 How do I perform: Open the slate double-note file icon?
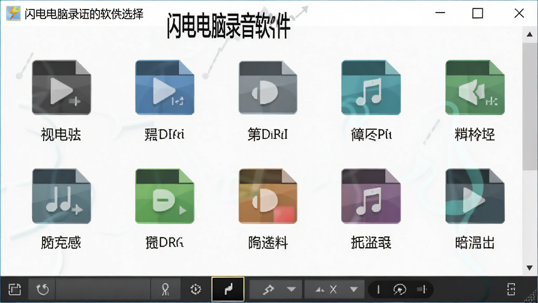(61, 196)
